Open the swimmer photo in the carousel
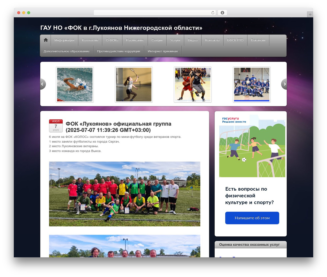327x277 pixels. (x=75, y=85)
